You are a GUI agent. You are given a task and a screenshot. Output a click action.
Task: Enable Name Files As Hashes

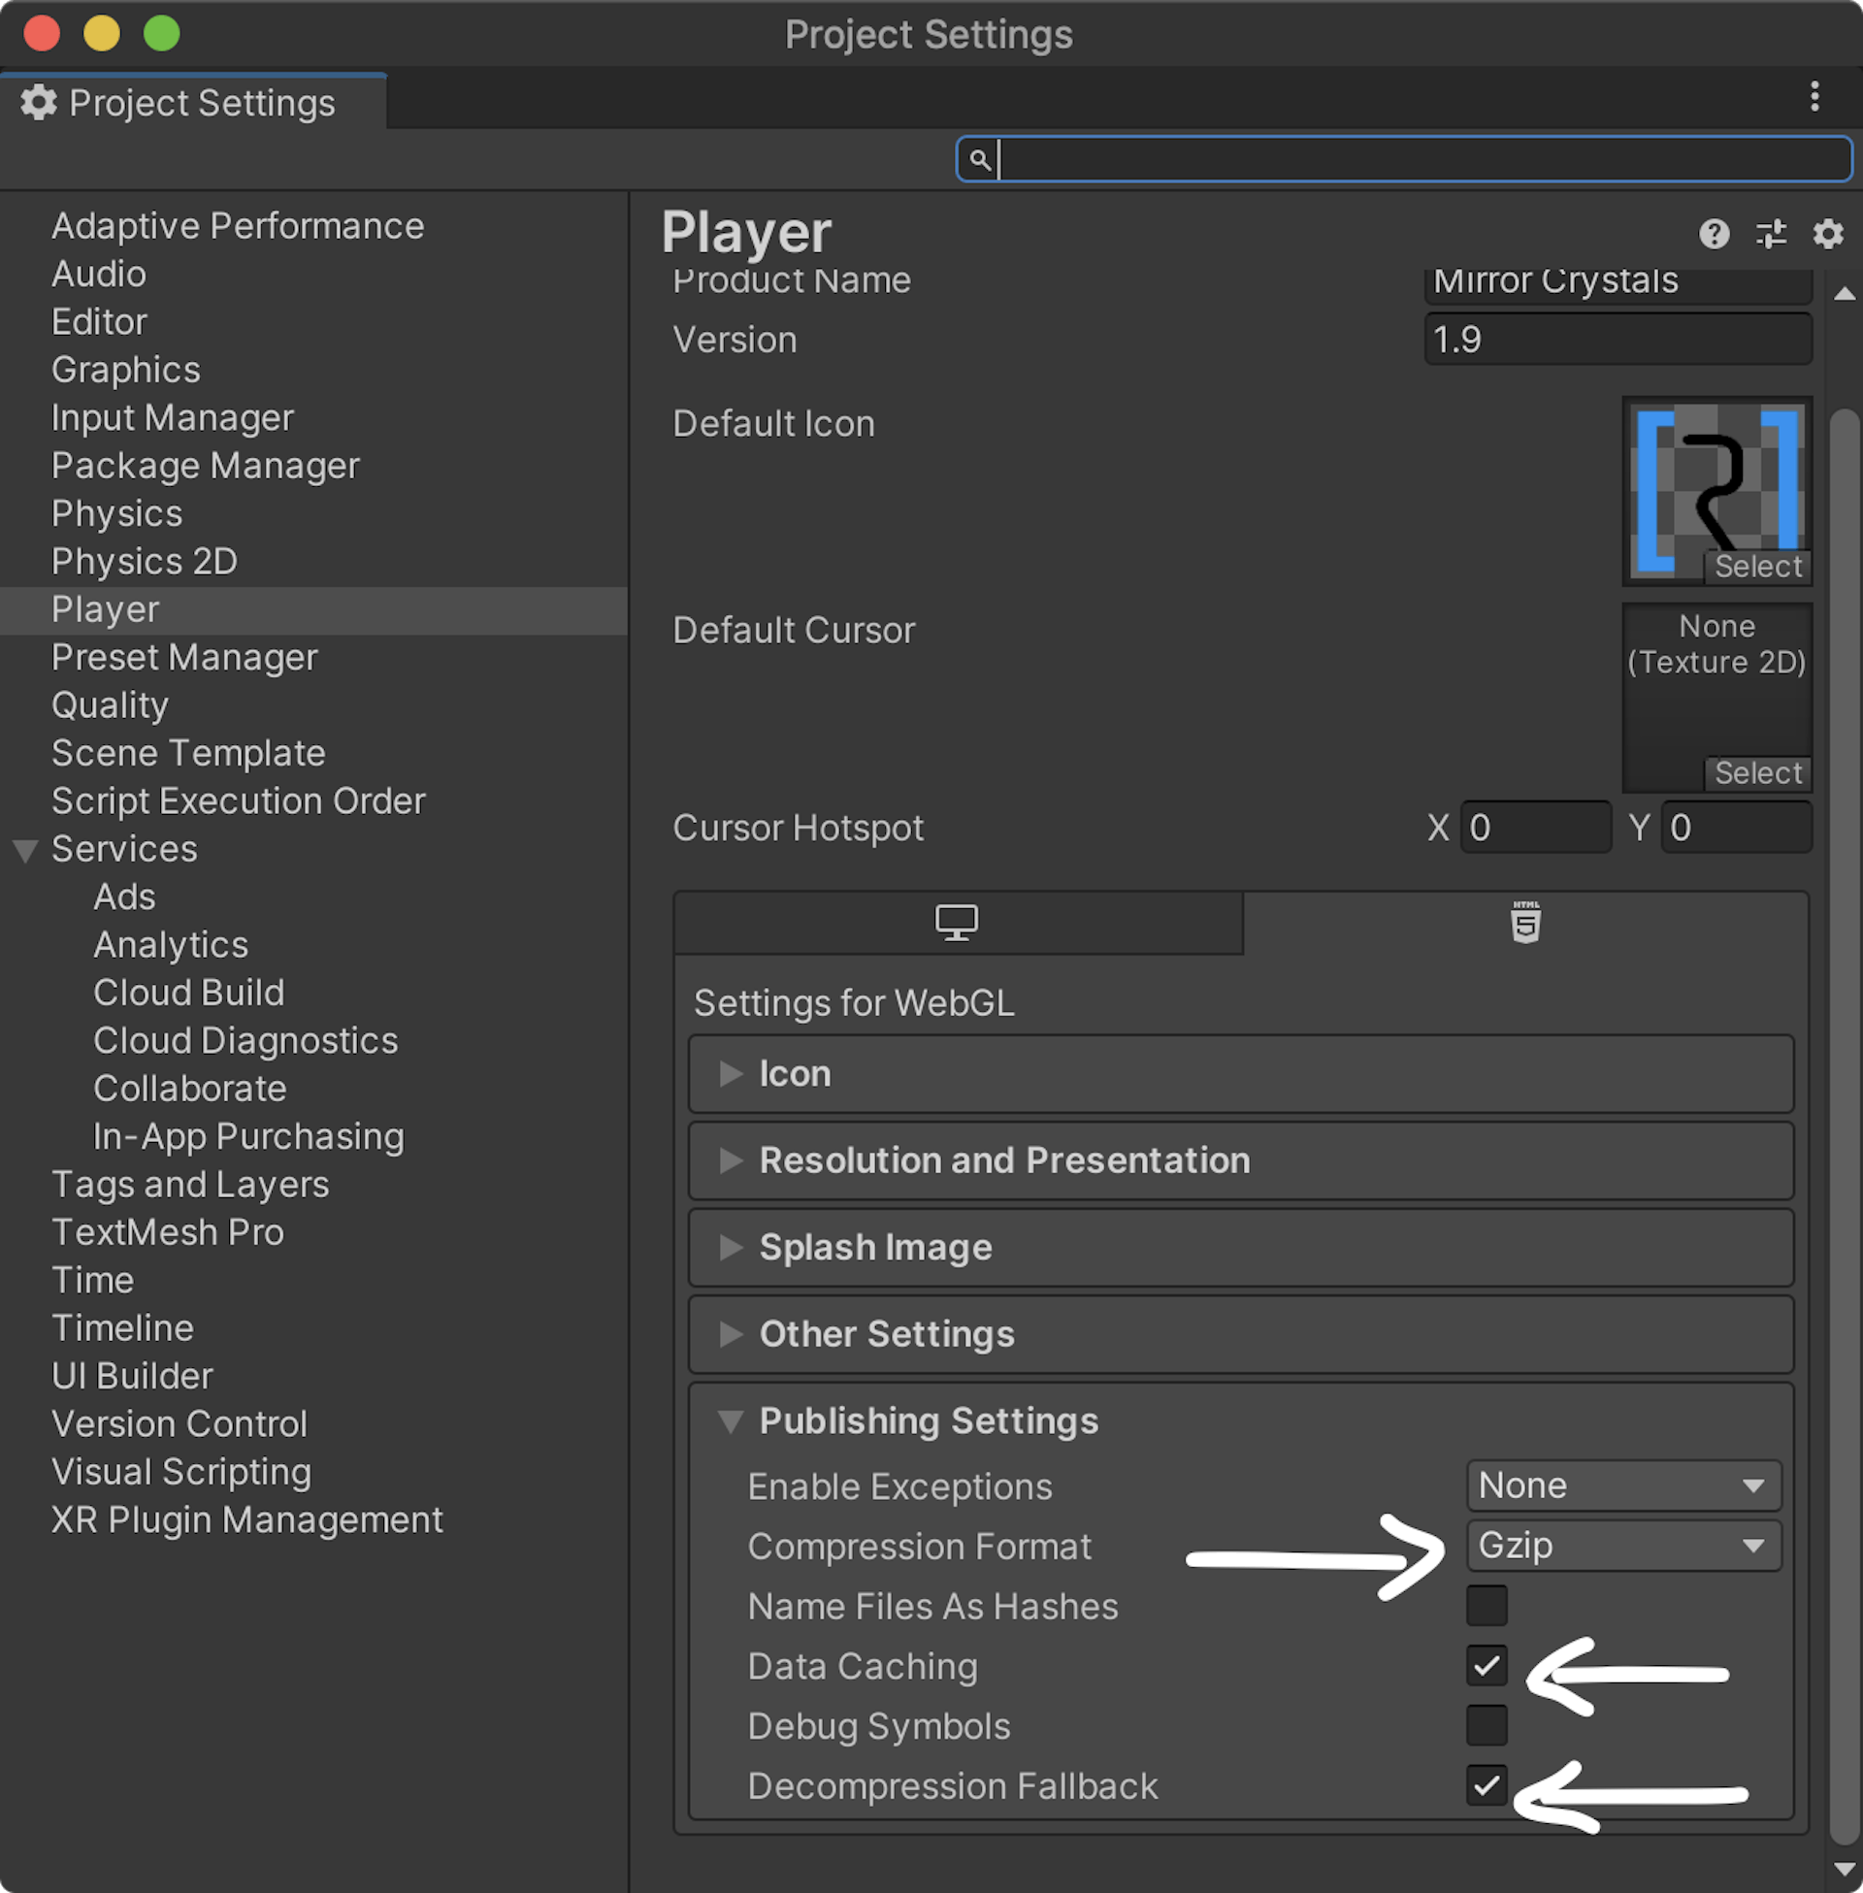[1487, 1606]
